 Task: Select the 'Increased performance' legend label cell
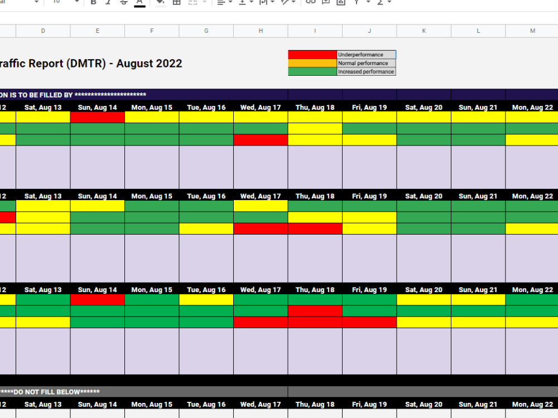(x=366, y=71)
